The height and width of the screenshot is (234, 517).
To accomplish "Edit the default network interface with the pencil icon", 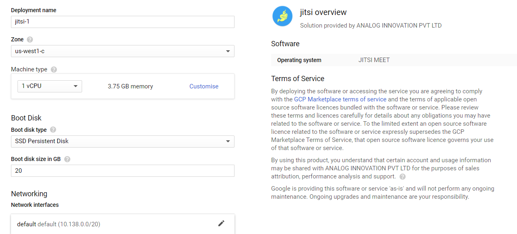I will click(x=221, y=223).
